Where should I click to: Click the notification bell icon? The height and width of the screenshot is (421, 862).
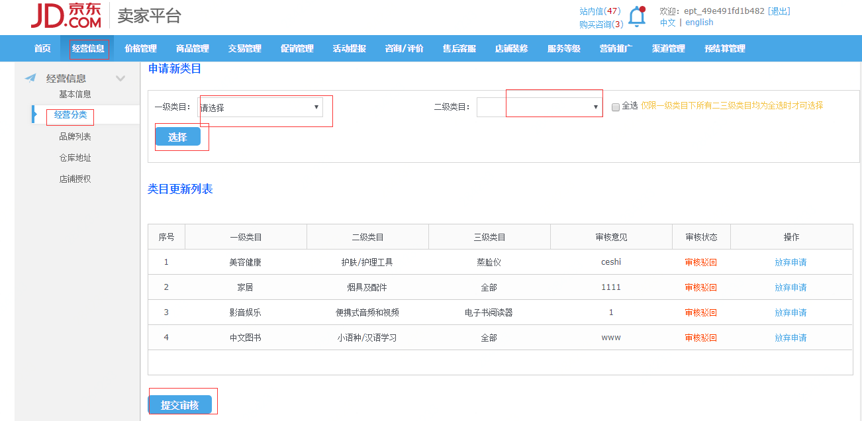pyautogui.click(x=637, y=16)
